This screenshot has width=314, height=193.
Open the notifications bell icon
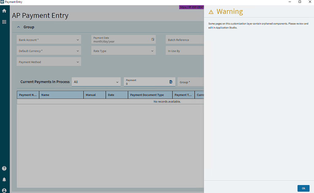click(x=4, y=179)
